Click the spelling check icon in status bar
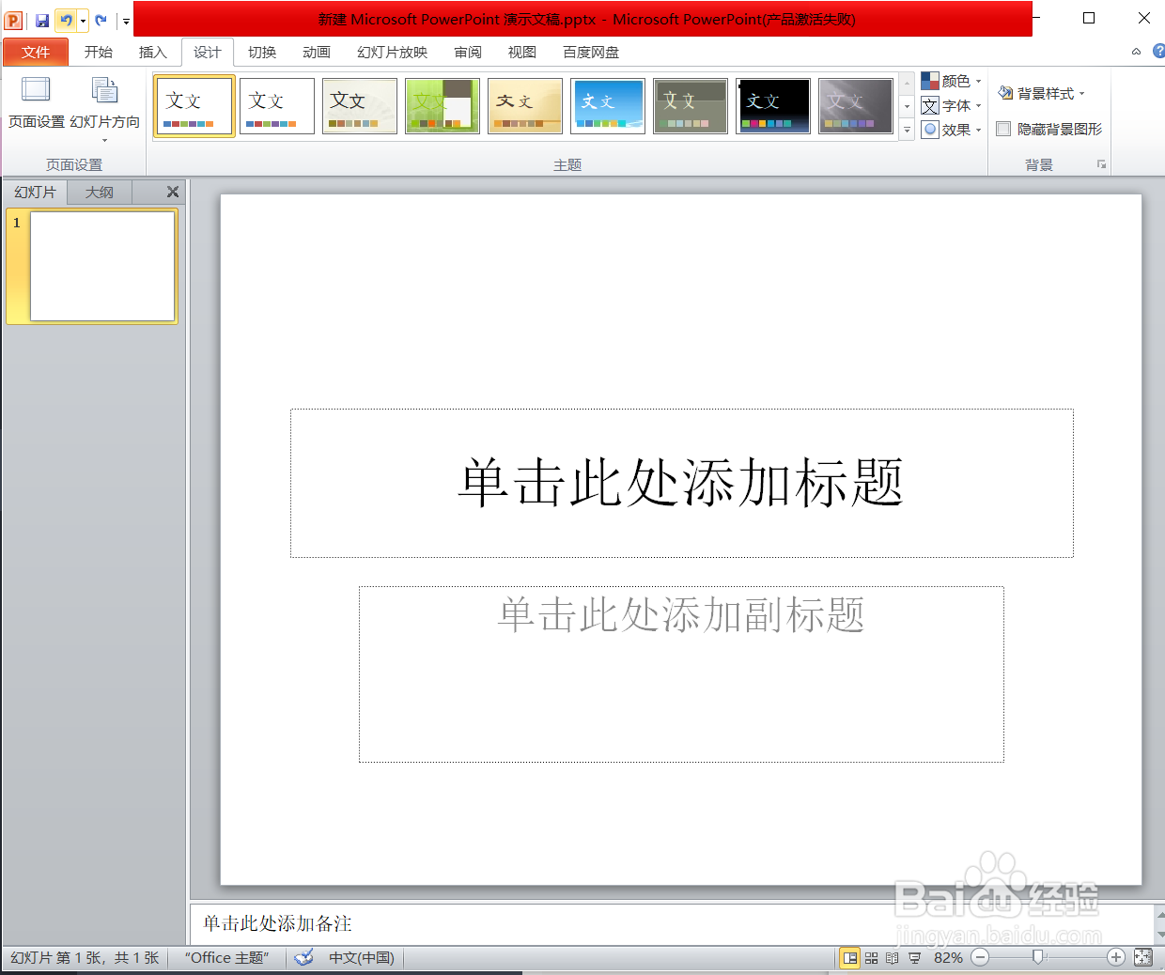 pyautogui.click(x=303, y=957)
